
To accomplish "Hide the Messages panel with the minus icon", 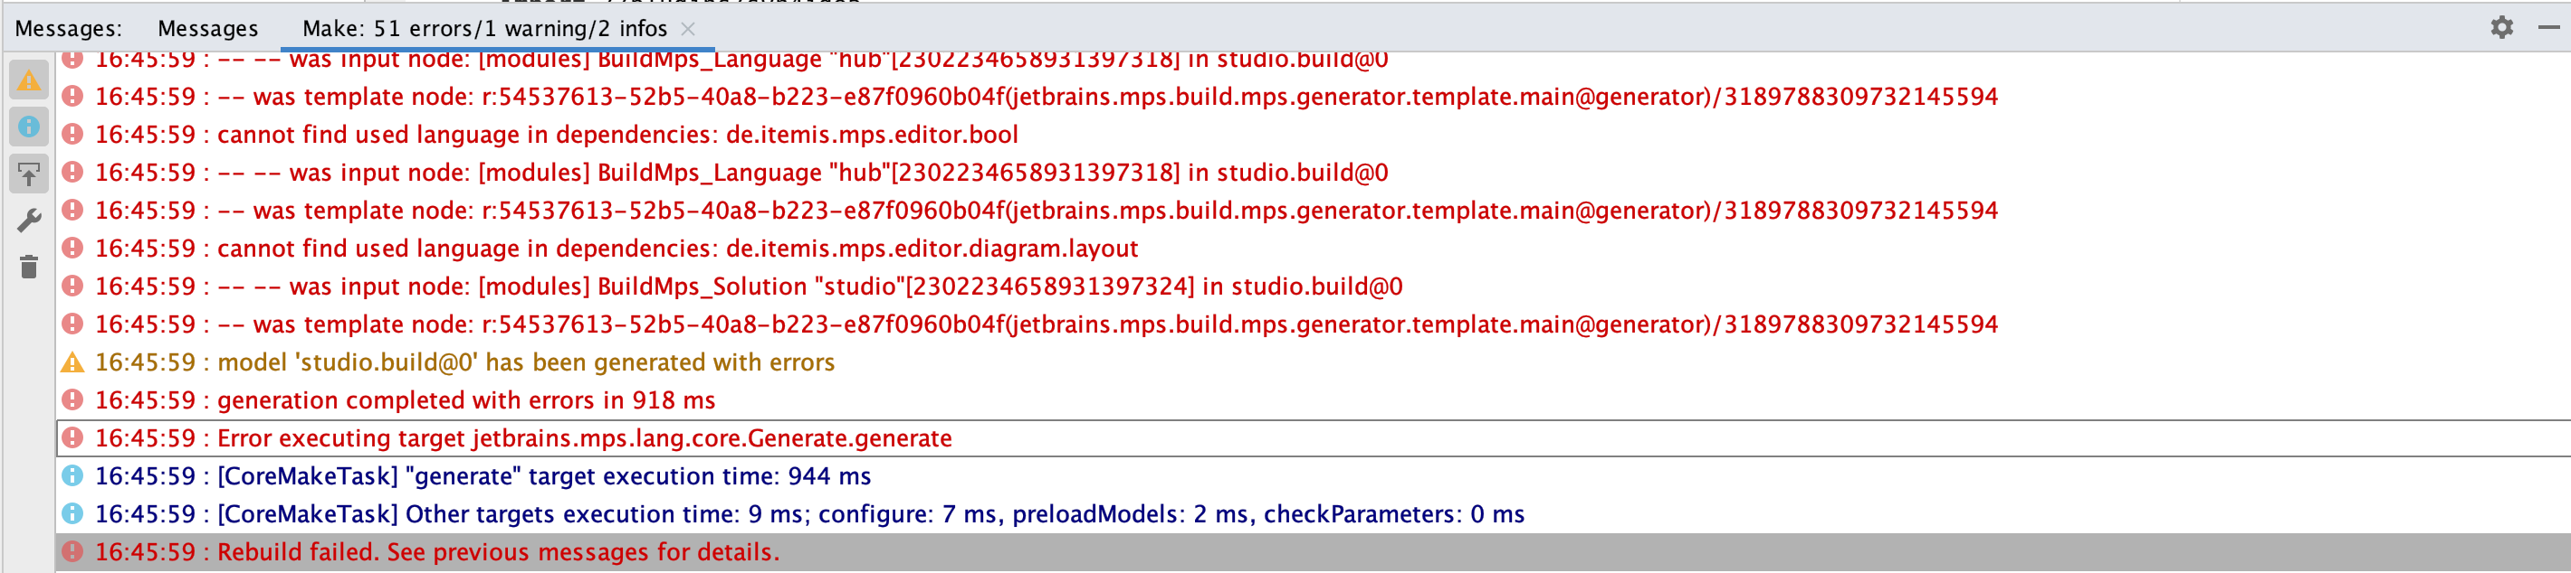I will click(2548, 27).
